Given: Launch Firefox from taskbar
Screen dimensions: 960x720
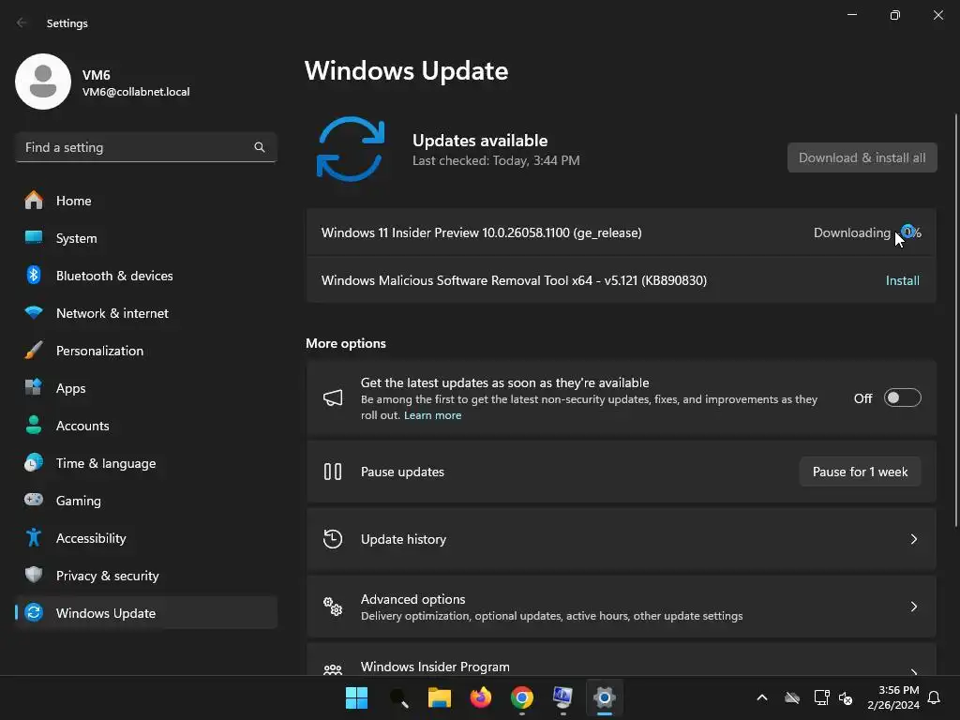Looking at the screenshot, I should point(481,697).
